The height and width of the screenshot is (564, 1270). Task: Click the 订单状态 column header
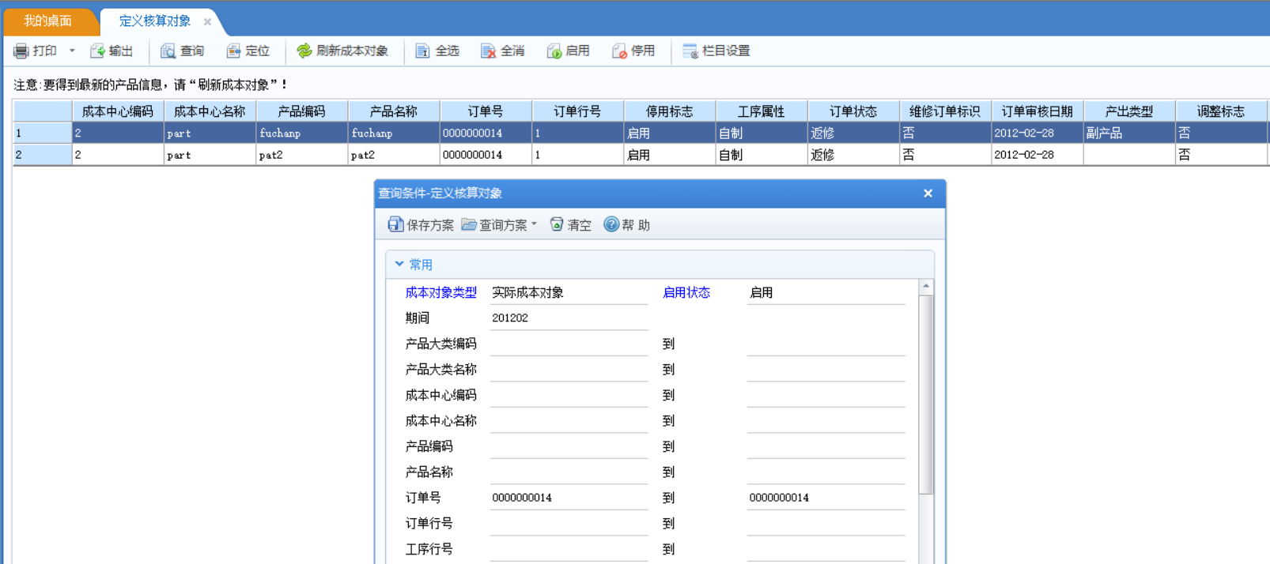click(x=853, y=111)
